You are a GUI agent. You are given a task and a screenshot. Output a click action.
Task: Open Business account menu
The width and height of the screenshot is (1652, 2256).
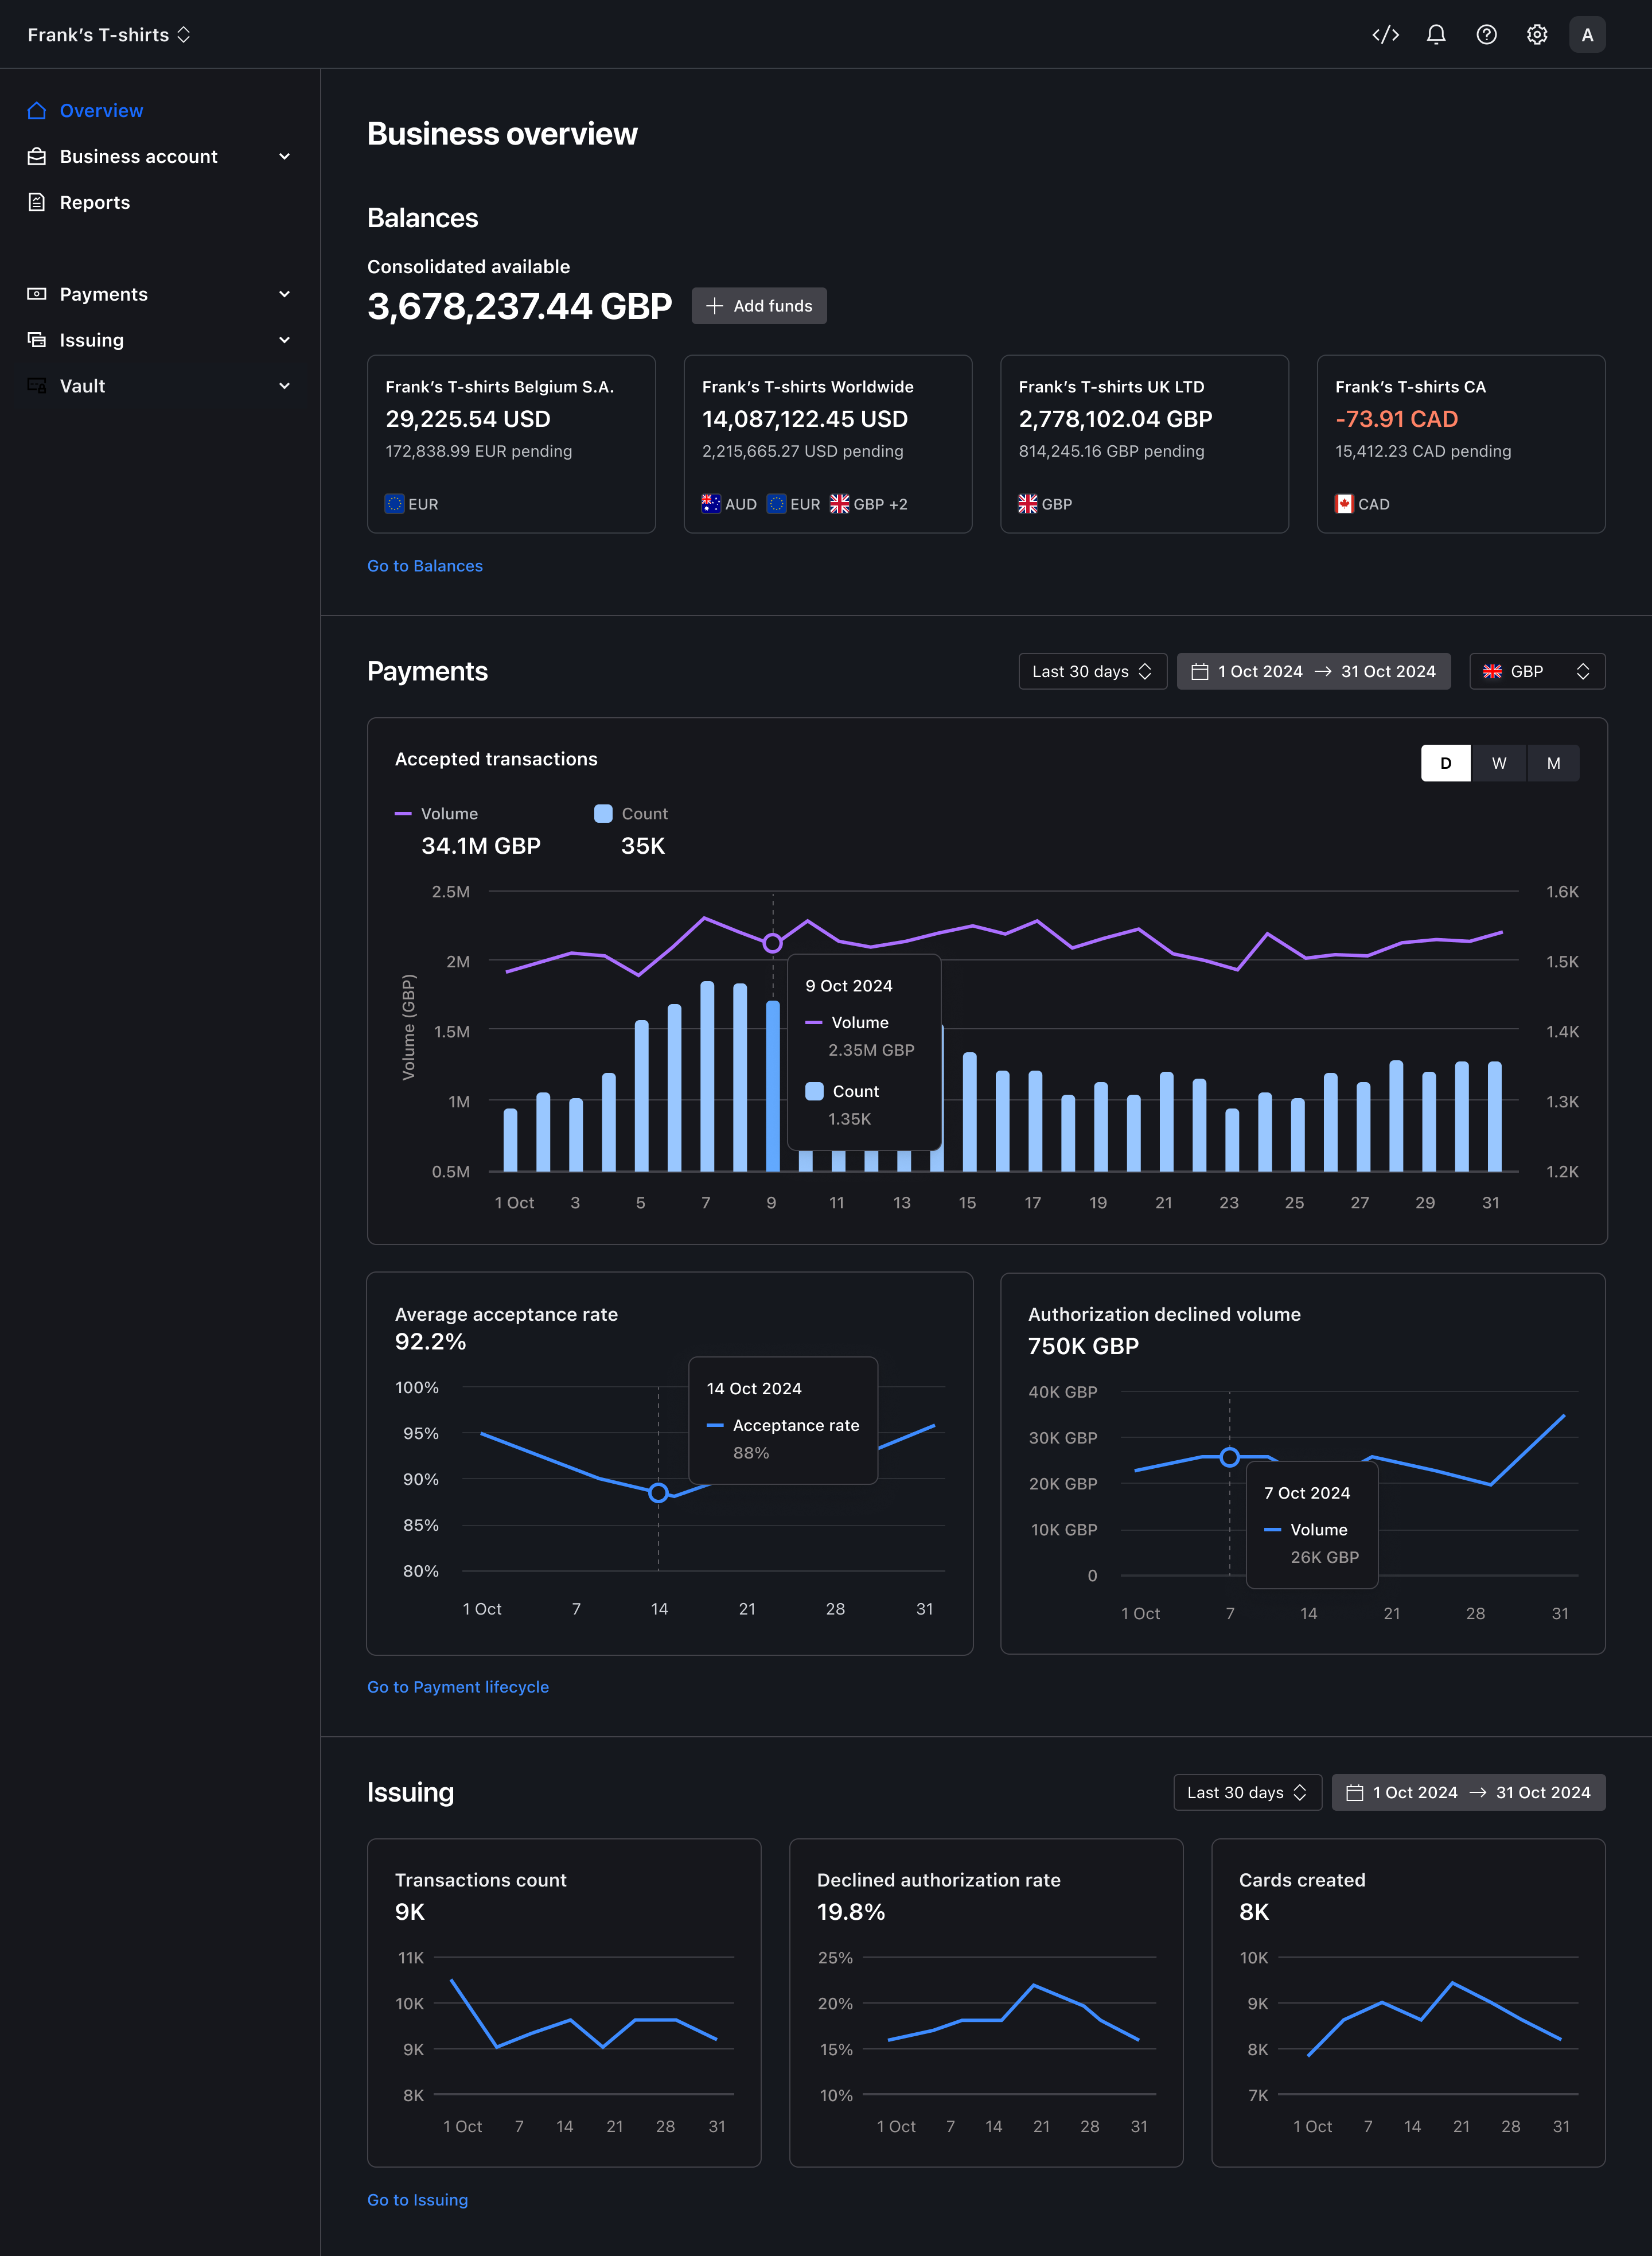point(160,157)
